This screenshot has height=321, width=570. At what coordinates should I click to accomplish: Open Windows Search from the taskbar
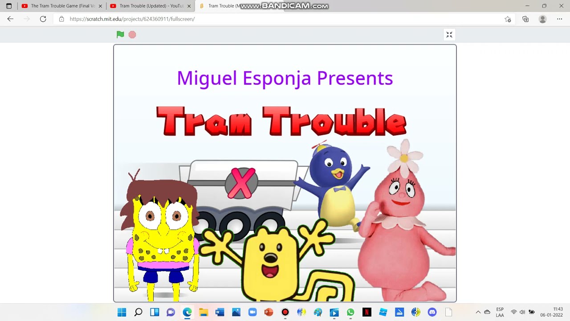pyautogui.click(x=138, y=312)
